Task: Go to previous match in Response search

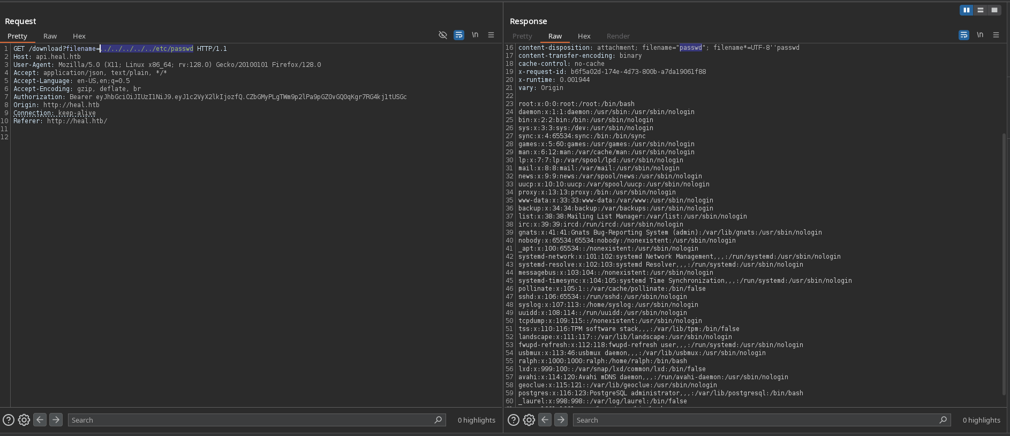Action: click(x=545, y=420)
